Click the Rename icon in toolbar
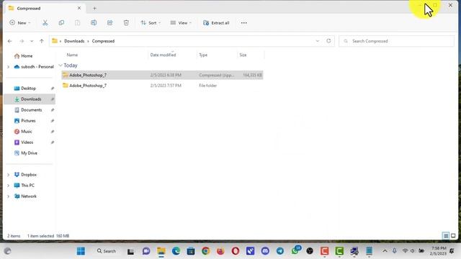 pos(94,22)
